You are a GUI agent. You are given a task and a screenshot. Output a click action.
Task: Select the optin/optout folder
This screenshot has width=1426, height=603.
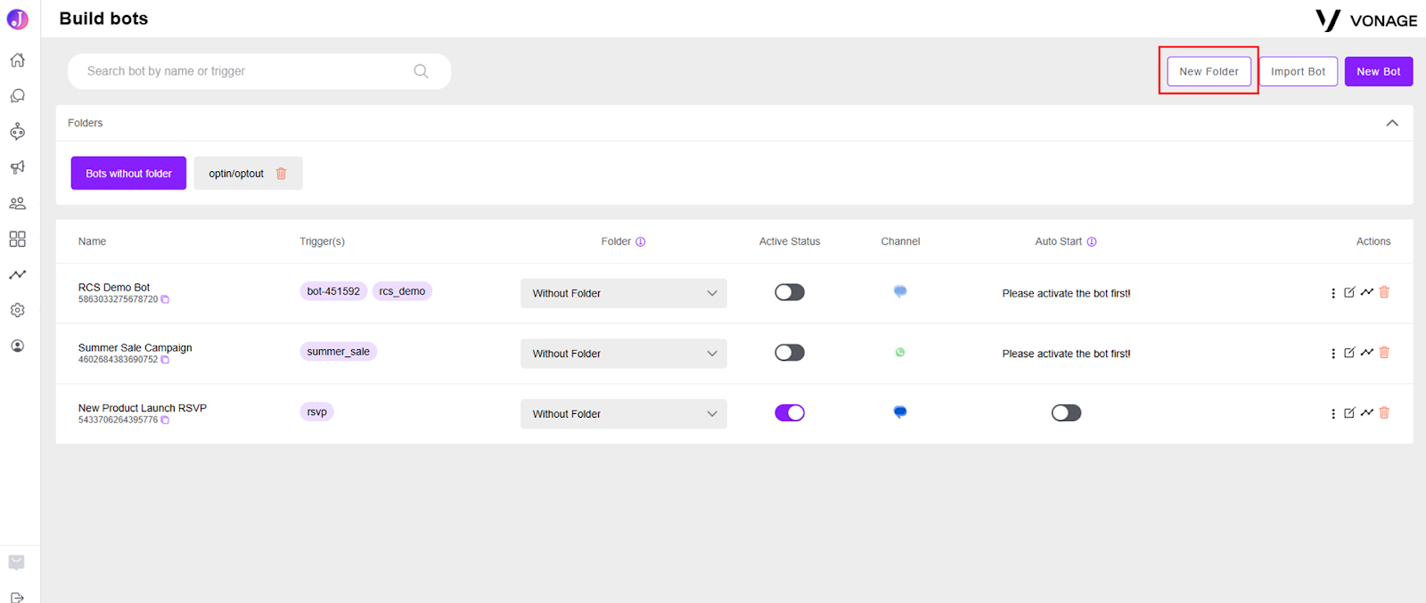(236, 174)
